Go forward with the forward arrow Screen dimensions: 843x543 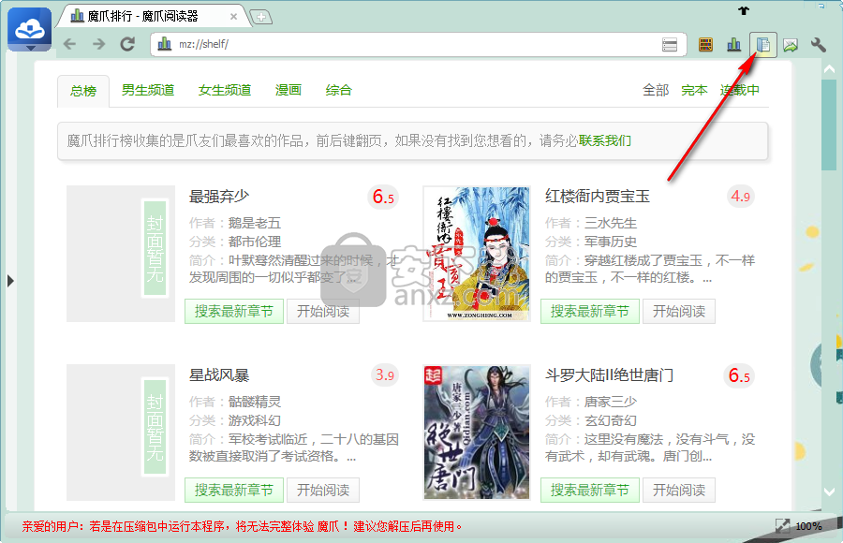98,44
